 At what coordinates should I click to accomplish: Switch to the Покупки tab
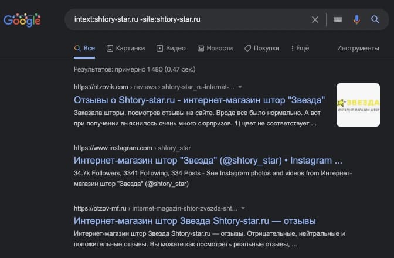tap(262, 48)
